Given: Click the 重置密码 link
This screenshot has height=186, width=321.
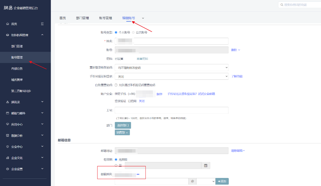Looking at the screenshot, I should [142, 58].
